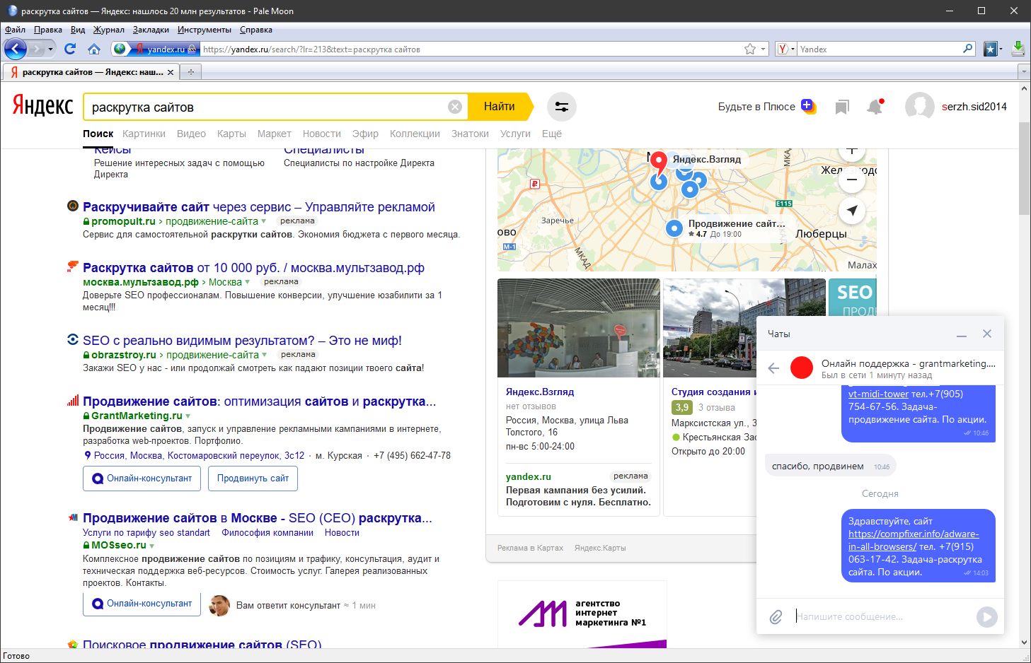Click the yellow Найти button
1031x663 pixels.
pyautogui.click(x=500, y=107)
